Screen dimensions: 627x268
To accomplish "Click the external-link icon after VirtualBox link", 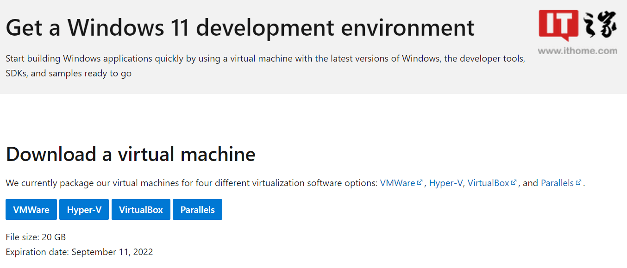I will (x=514, y=182).
